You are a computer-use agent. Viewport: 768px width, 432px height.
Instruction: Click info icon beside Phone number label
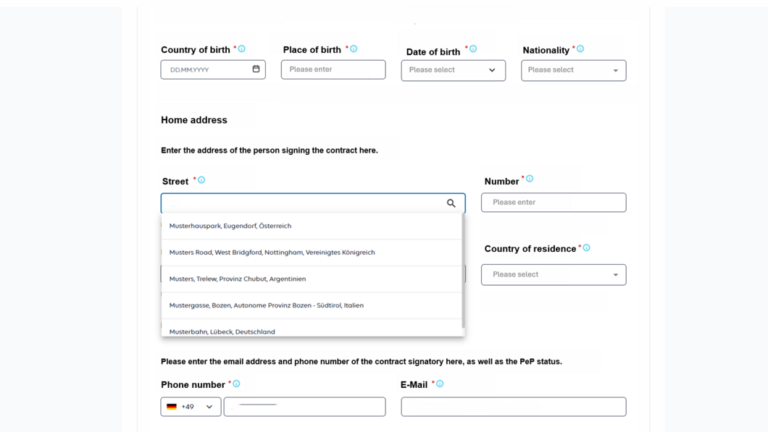(236, 384)
